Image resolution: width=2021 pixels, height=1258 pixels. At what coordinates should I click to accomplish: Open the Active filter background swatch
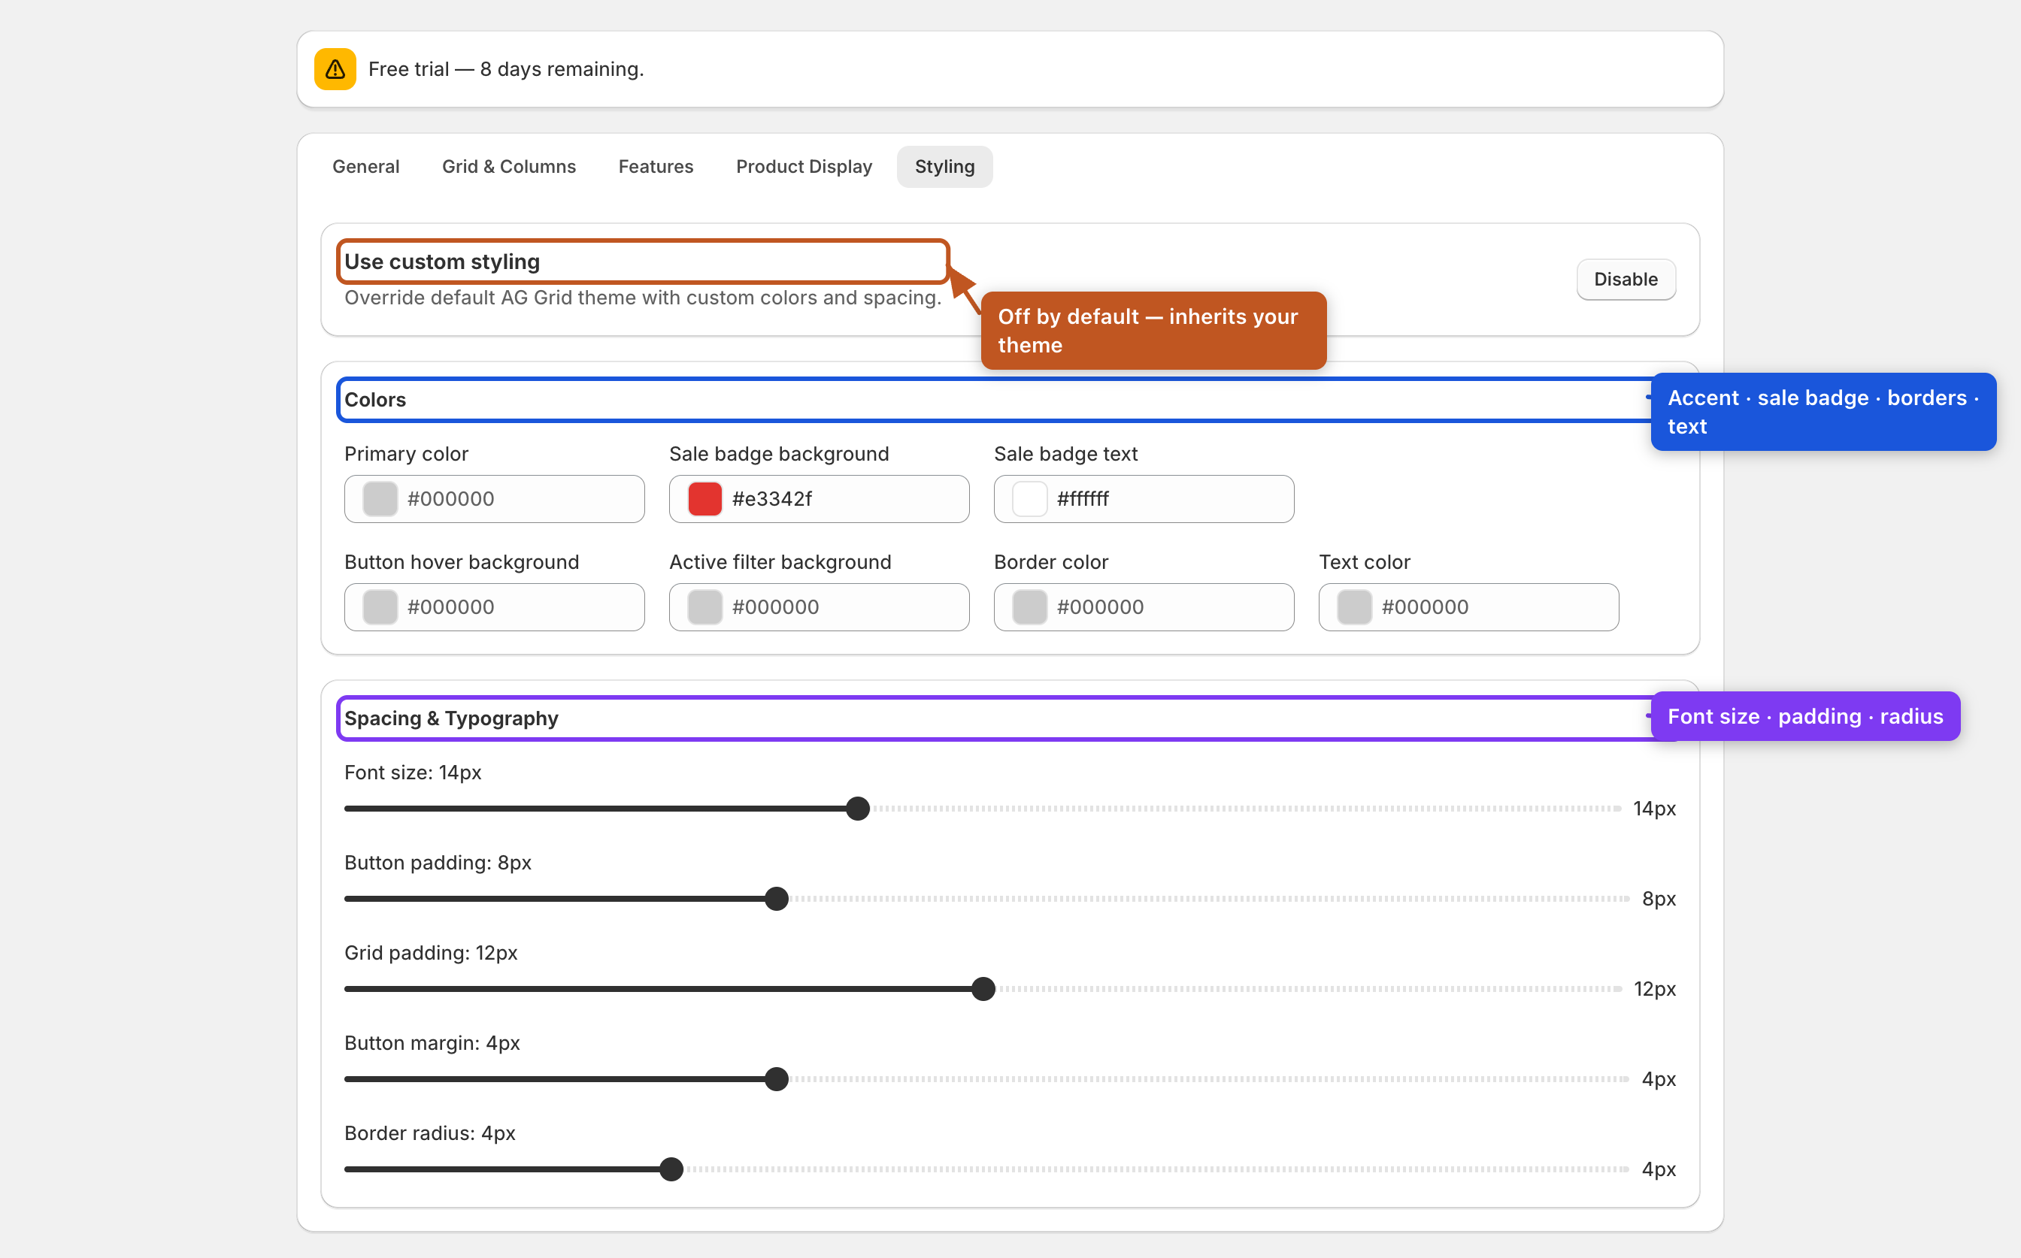pos(705,607)
